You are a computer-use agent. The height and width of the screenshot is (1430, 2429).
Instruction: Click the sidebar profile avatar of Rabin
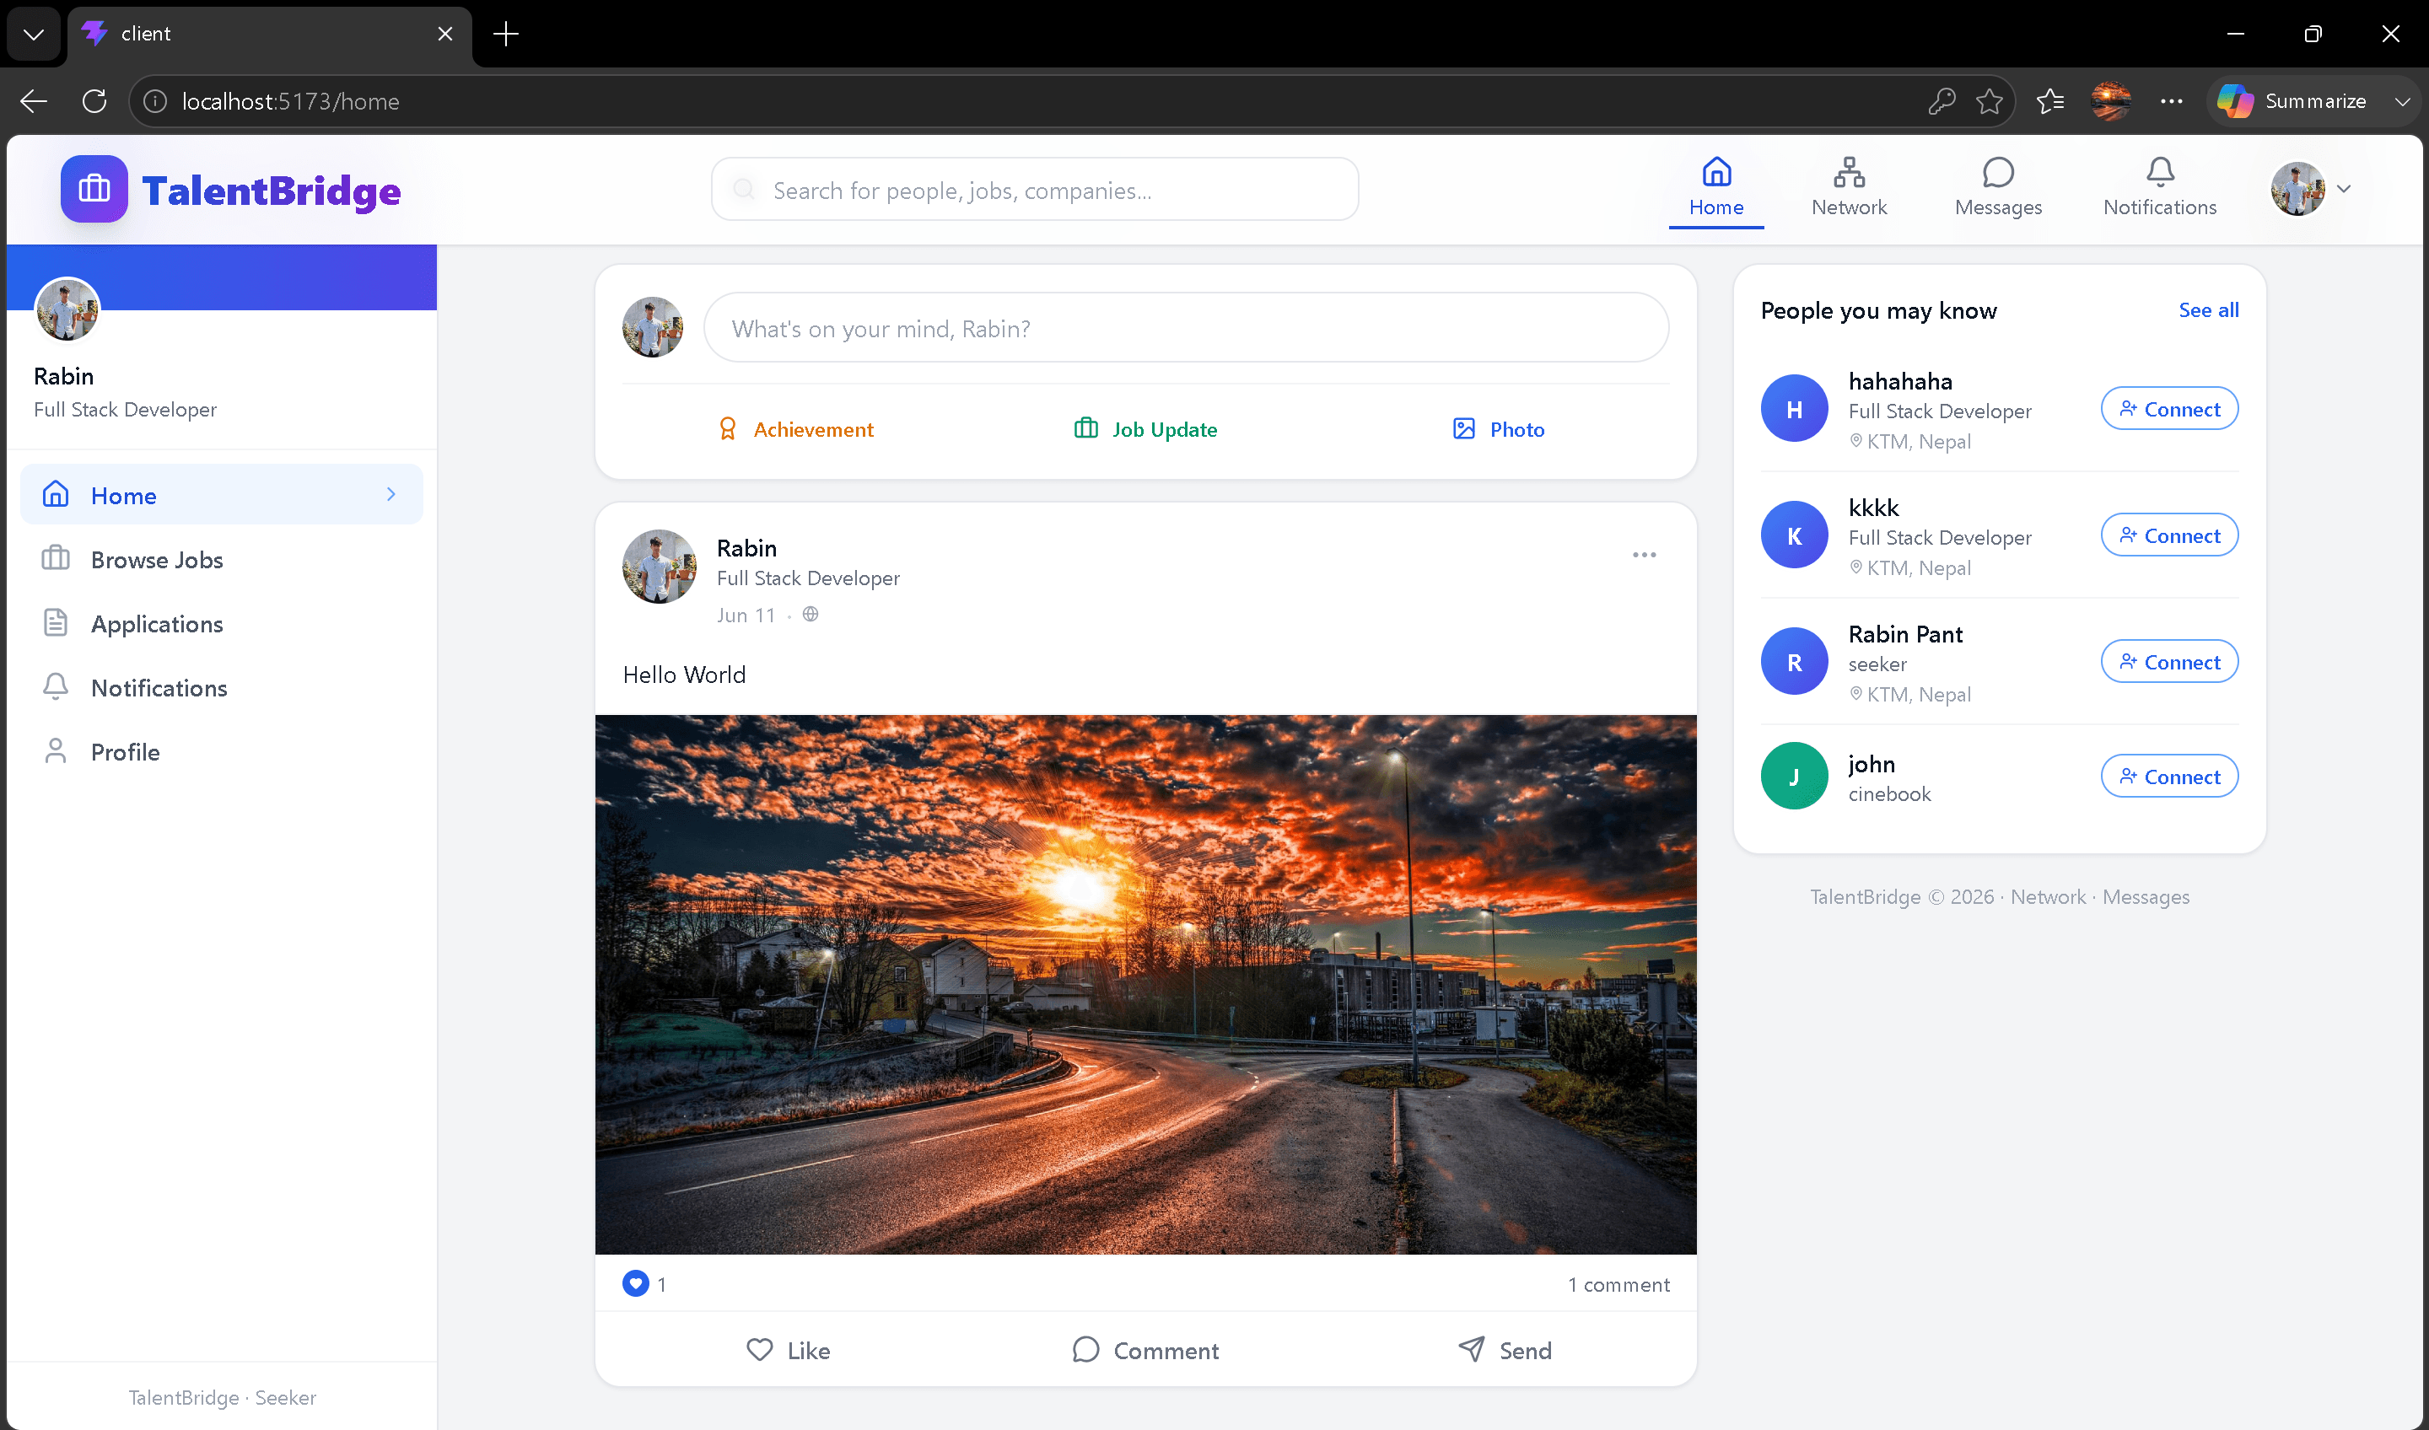(x=67, y=309)
